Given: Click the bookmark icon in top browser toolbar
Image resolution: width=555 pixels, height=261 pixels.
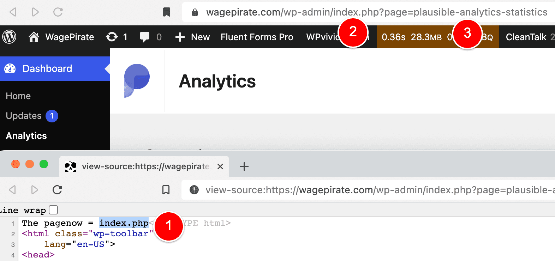Looking at the screenshot, I should pyautogui.click(x=167, y=12).
